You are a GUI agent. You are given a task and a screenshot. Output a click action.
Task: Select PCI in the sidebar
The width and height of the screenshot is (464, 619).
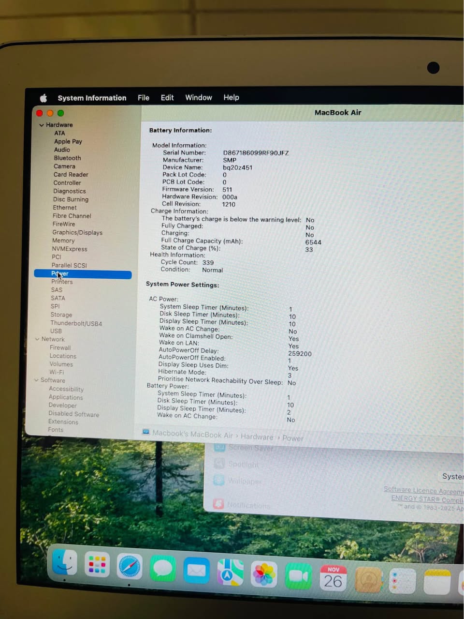point(57,257)
